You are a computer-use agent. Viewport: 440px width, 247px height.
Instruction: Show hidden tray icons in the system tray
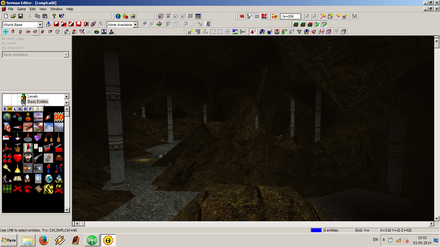384,240
